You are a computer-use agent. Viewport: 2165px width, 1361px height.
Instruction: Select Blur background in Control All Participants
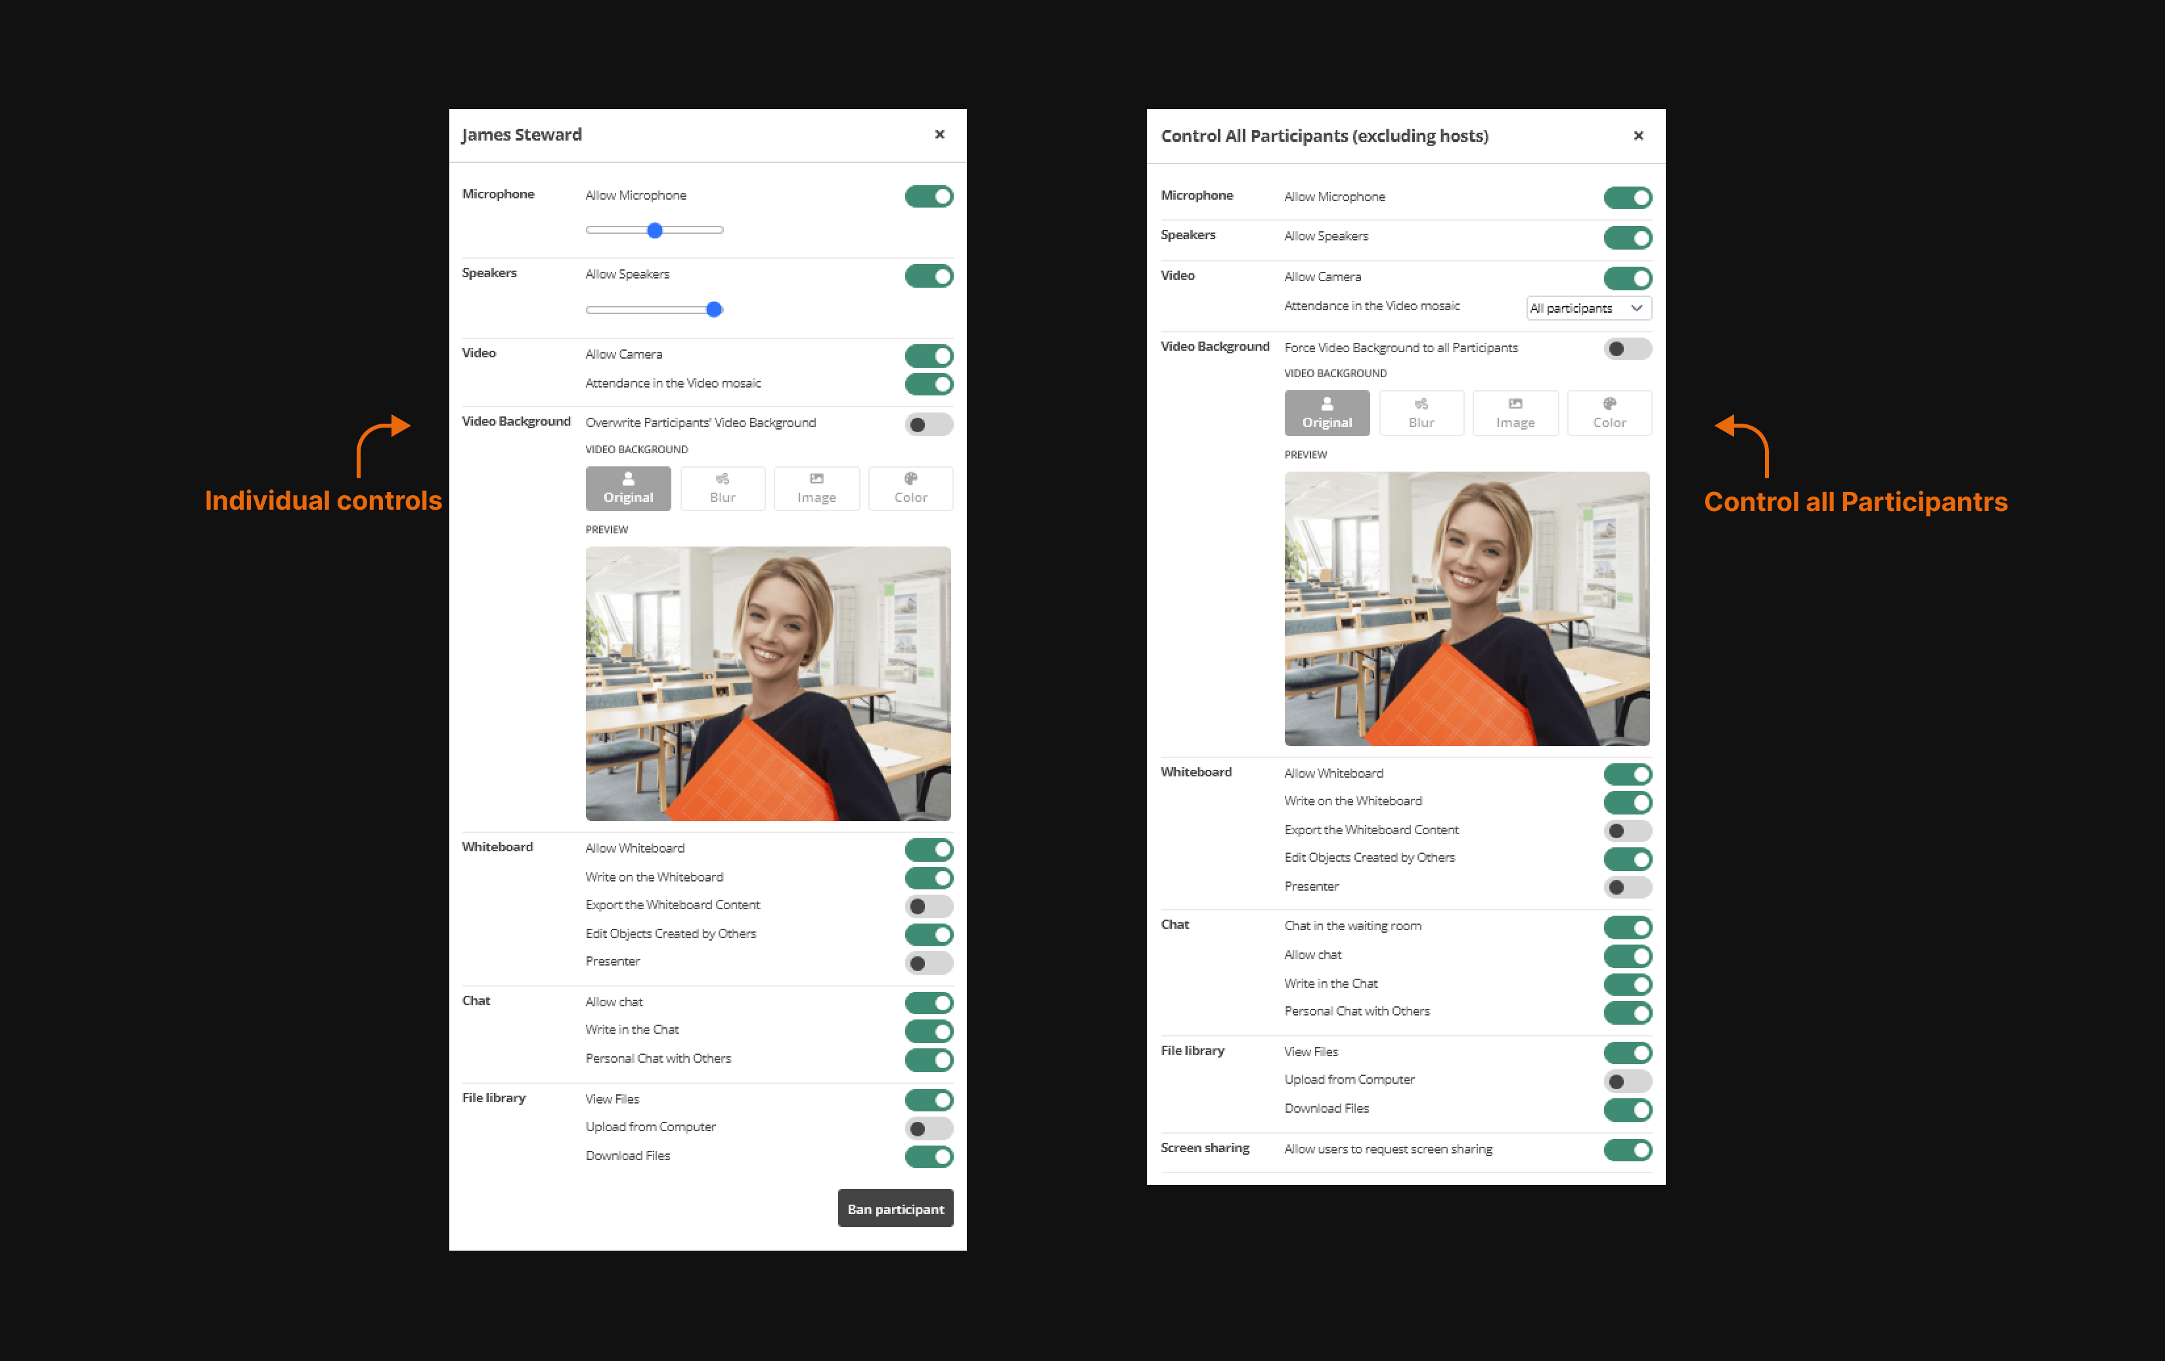1421,414
